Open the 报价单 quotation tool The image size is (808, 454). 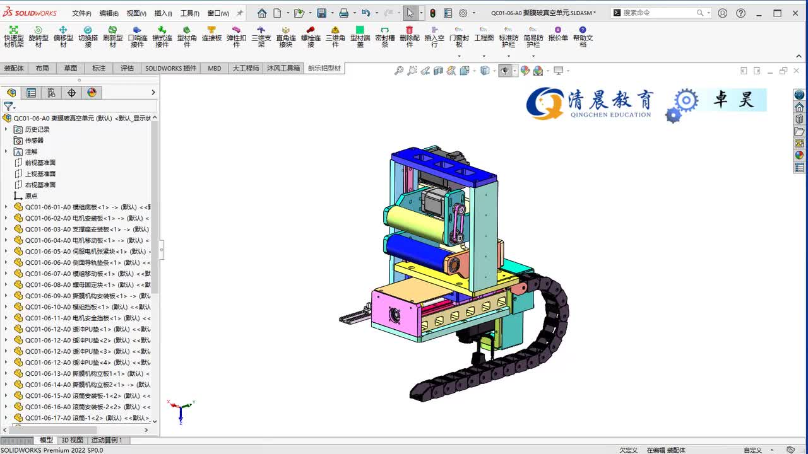(x=558, y=34)
